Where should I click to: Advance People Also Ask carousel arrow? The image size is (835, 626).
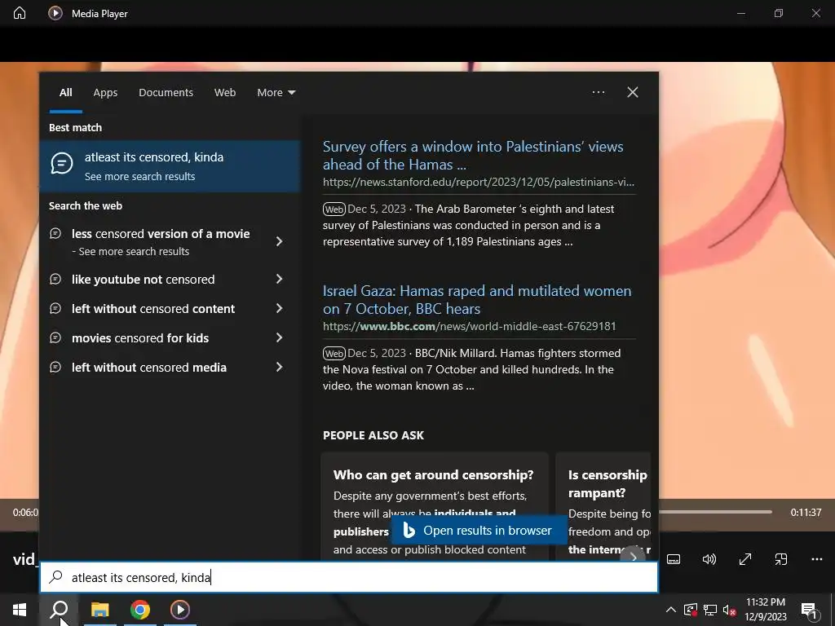point(633,557)
